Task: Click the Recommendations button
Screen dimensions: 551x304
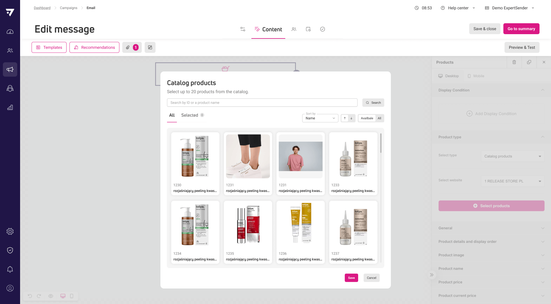Action: tap(94, 47)
